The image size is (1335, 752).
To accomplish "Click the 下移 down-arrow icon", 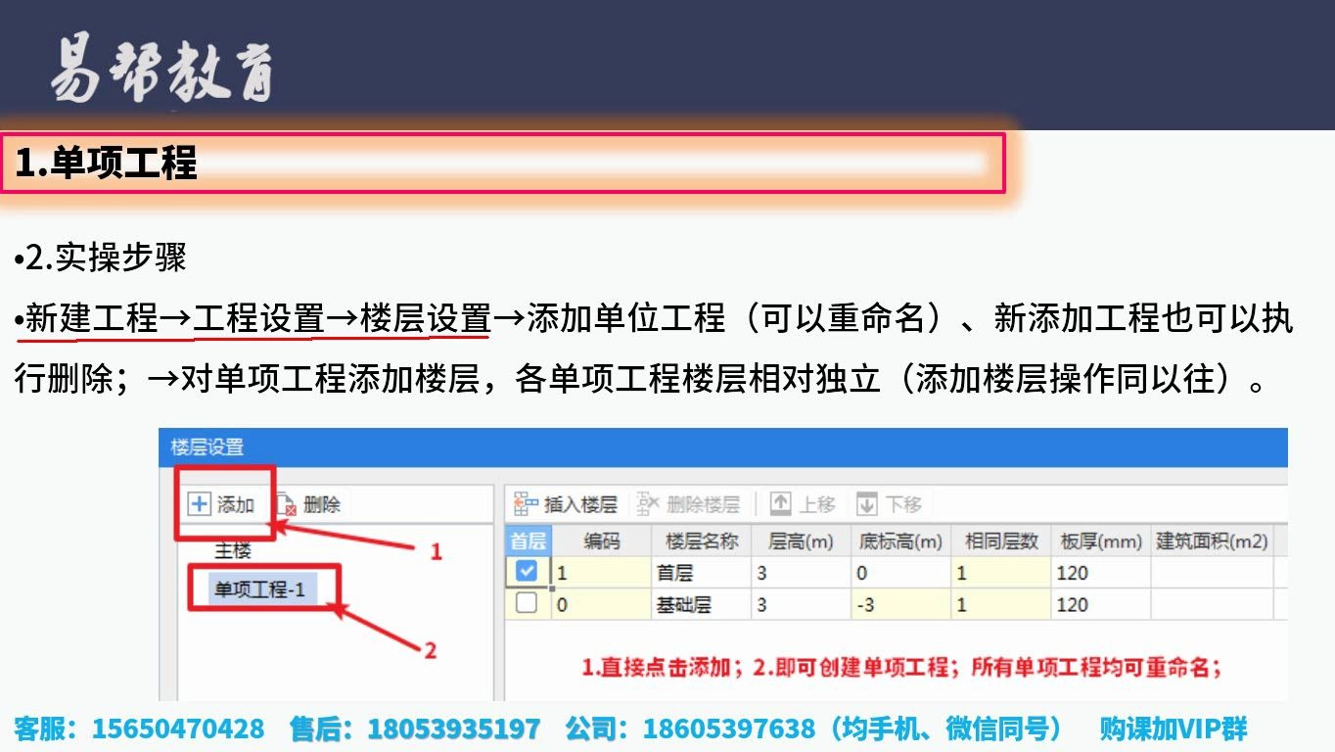I will coord(867,504).
